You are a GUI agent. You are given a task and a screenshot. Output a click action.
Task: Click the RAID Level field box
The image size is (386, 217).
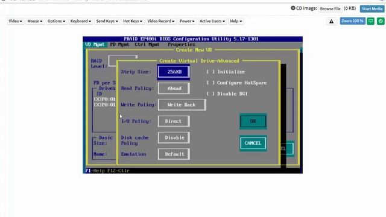(x=122, y=61)
